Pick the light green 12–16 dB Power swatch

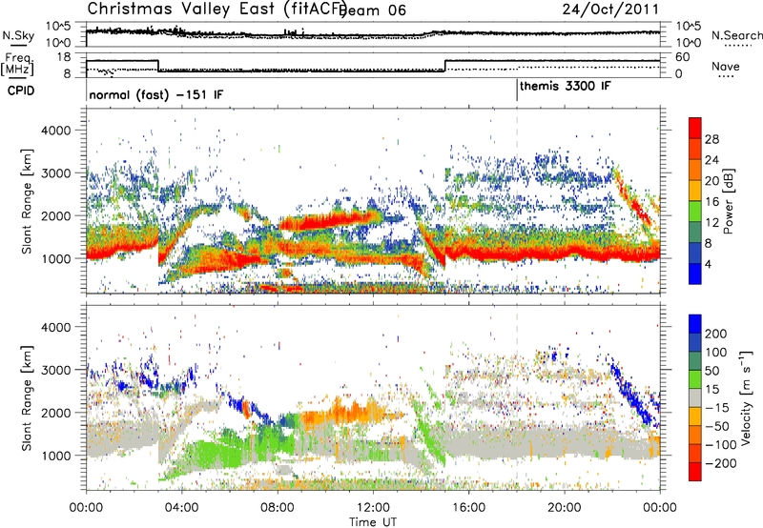coord(695,212)
